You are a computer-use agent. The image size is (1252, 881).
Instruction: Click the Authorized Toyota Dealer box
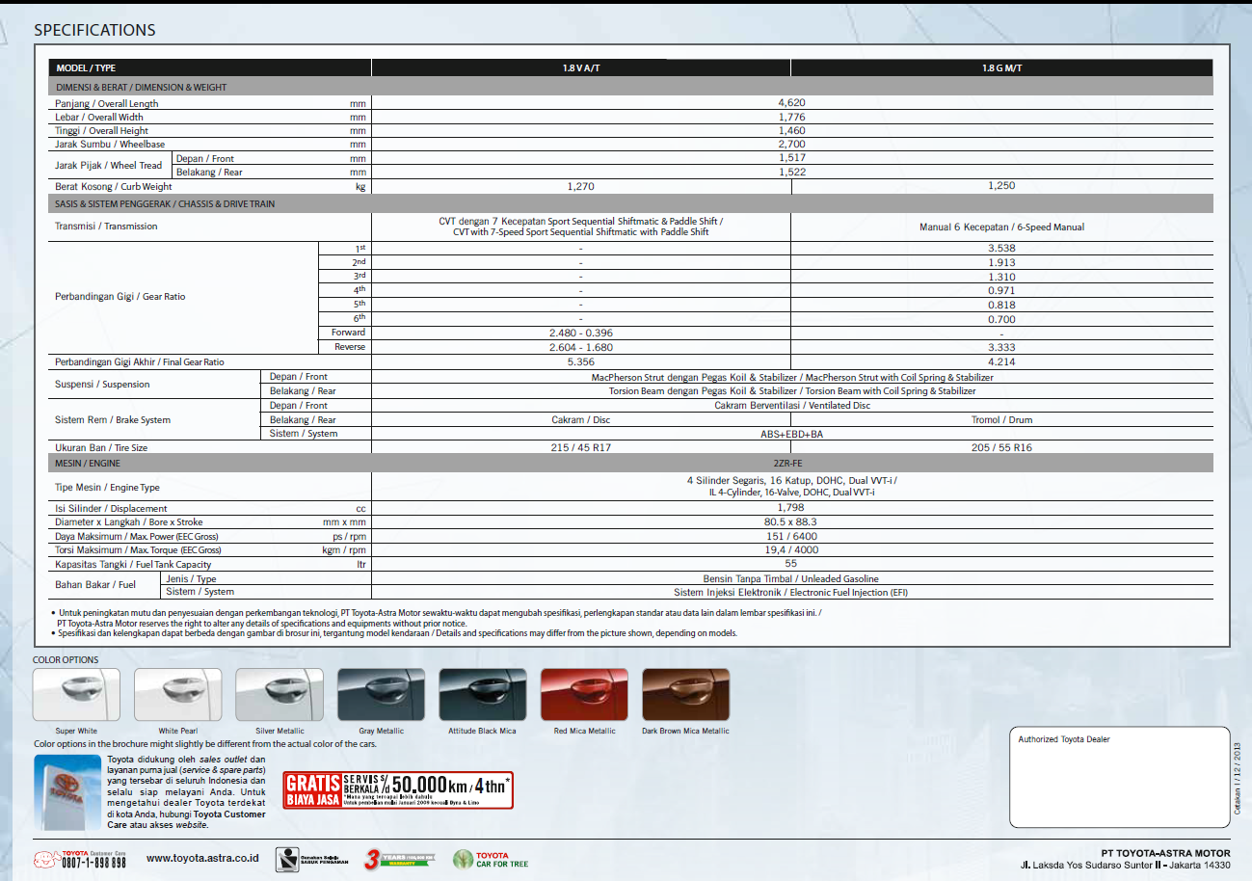click(1118, 776)
